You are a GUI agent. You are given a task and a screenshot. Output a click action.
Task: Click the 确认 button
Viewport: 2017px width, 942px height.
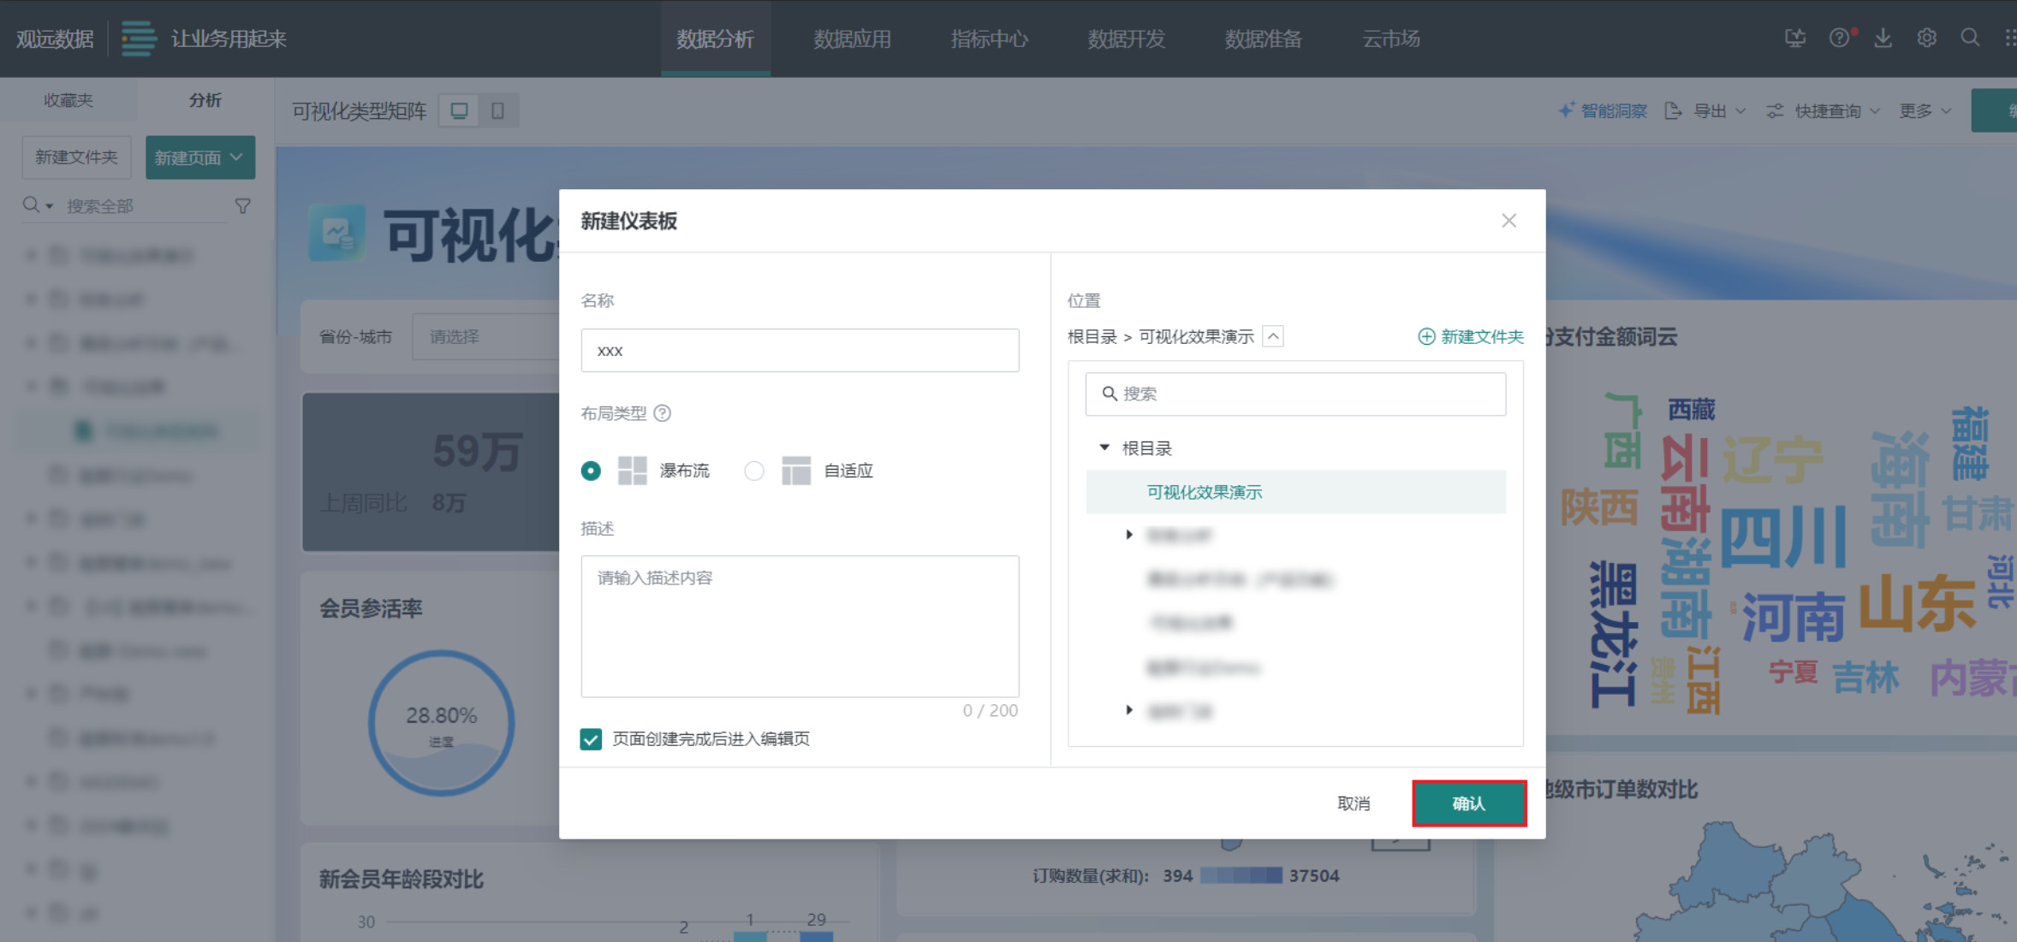1468,803
